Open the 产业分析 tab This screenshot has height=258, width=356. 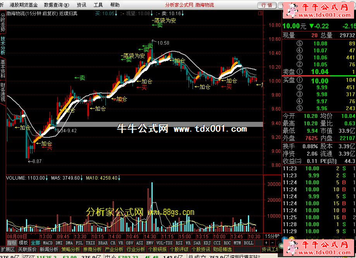click(x=114, y=249)
